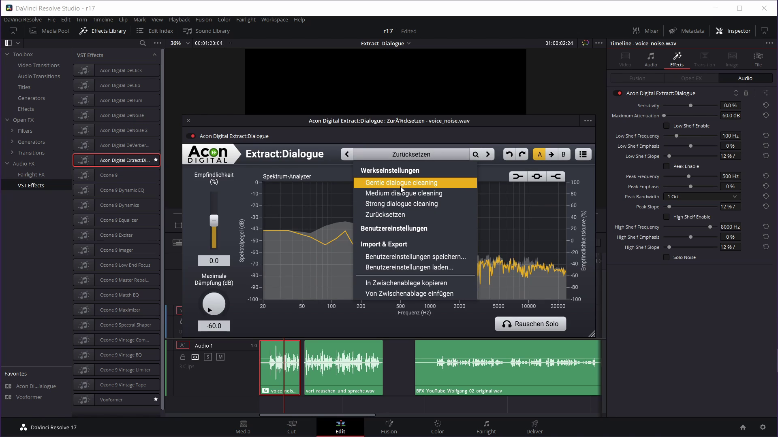
Task: Select Benutzereinstellungen speichern menu entry
Action: point(415,257)
